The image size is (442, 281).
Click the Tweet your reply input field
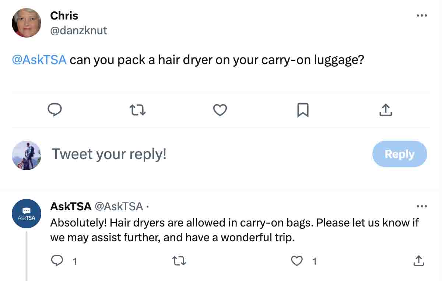click(x=109, y=154)
